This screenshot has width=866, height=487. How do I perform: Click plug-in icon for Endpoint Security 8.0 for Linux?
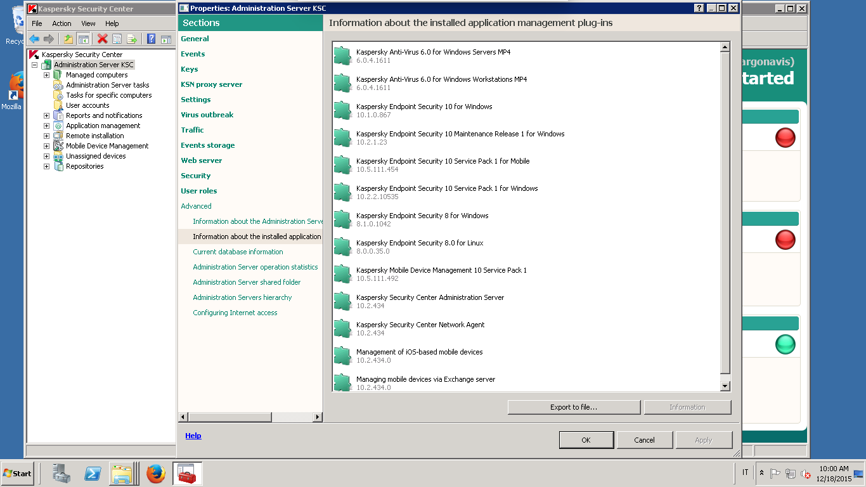tap(343, 247)
